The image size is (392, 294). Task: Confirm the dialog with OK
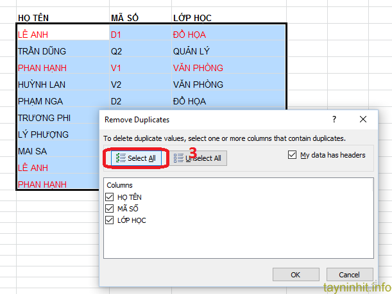point(295,274)
